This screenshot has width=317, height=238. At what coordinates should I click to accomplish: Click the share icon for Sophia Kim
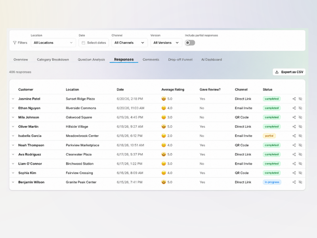pyautogui.click(x=294, y=173)
